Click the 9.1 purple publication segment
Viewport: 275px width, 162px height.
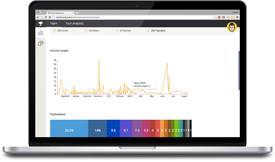pyautogui.click(x=126, y=128)
